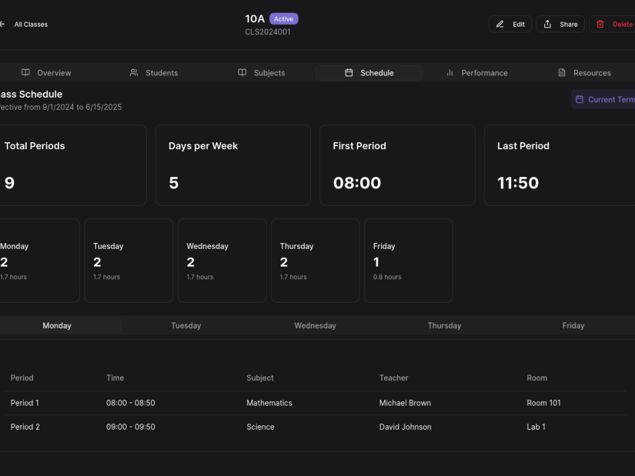Screen dimensions: 635x476
Task: Click the Wednesday summary card
Action: (222, 261)
